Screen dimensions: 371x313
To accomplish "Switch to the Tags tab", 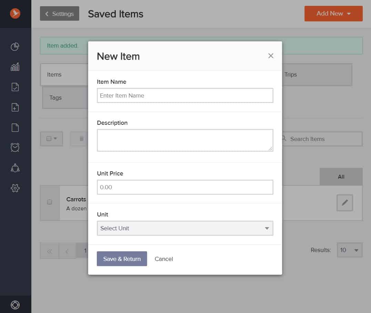I will (65, 98).
